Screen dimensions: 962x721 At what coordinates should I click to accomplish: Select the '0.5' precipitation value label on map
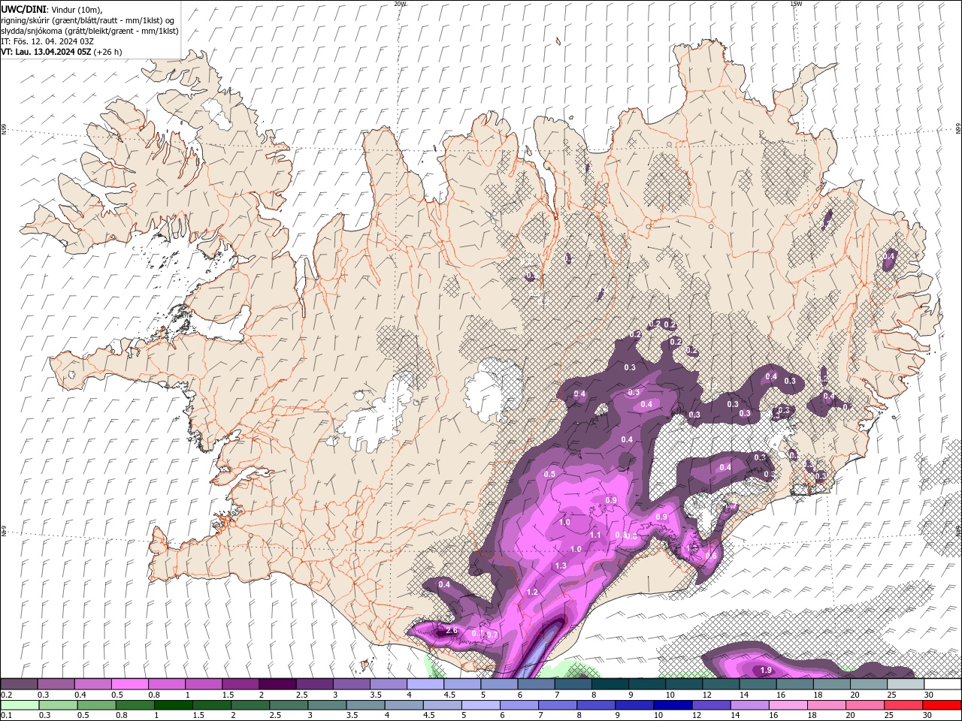tap(549, 474)
